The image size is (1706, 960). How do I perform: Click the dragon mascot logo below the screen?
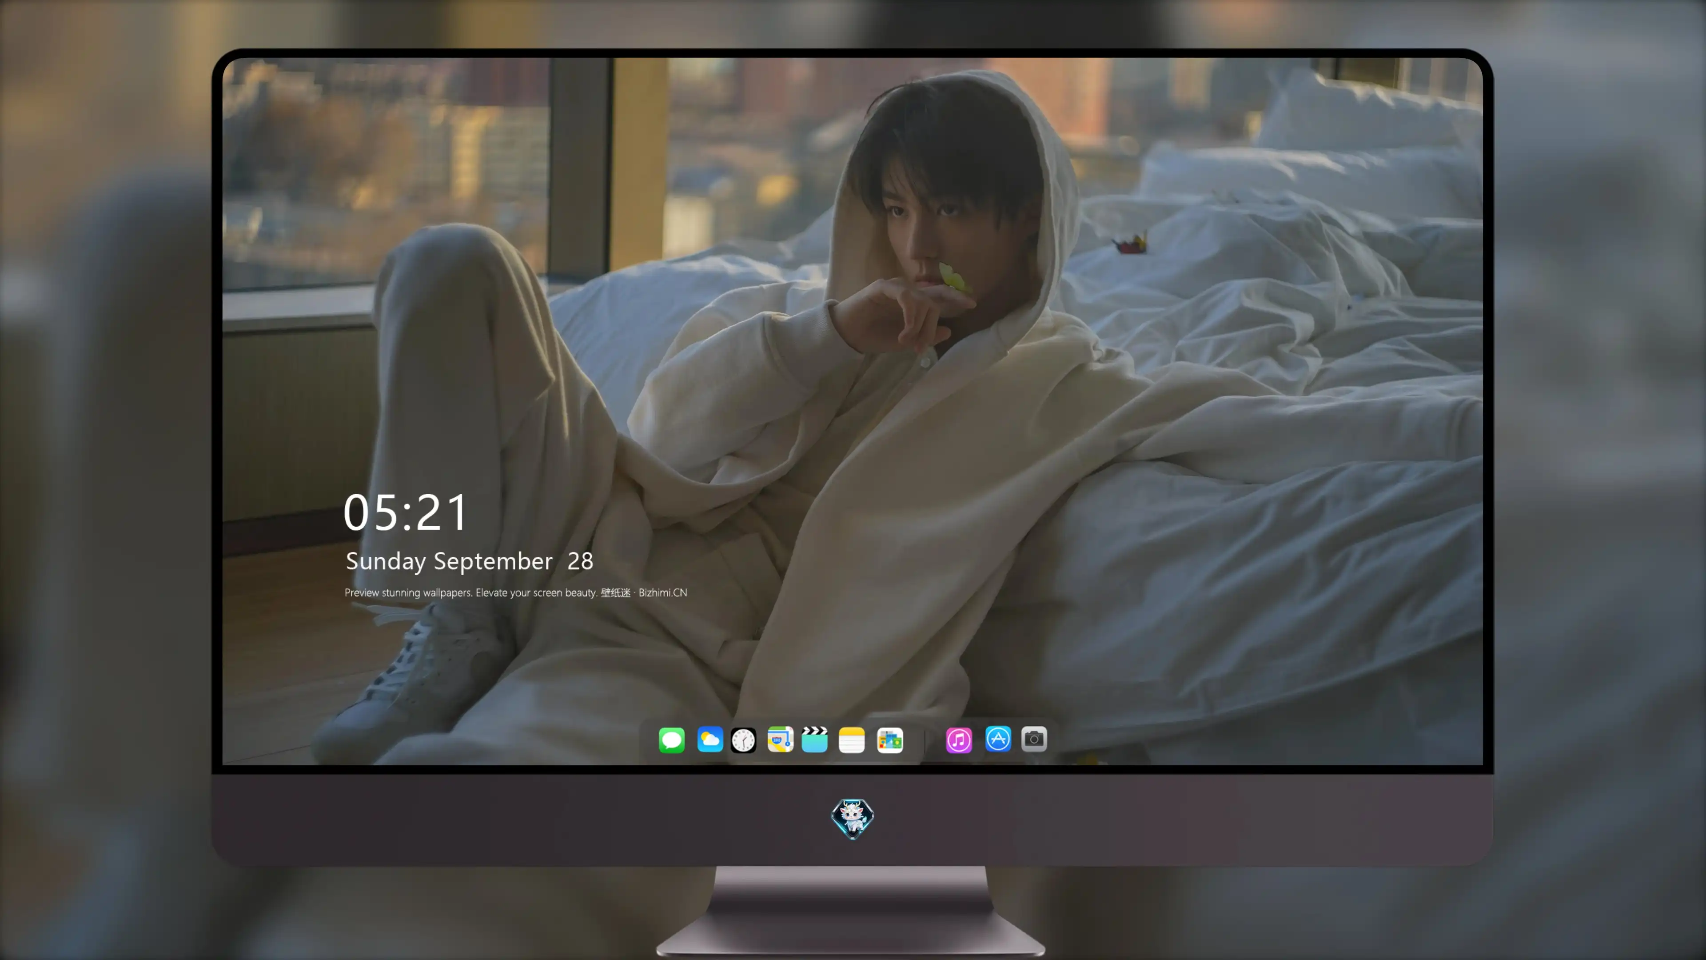point(853,818)
